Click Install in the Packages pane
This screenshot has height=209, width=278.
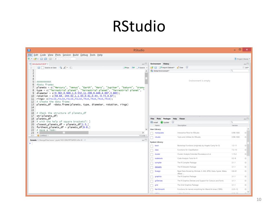pyautogui.click(x=154, y=122)
